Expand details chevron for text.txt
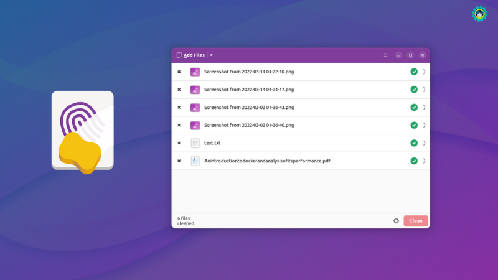Screen dimensions: 498x280 tap(424, 143)
